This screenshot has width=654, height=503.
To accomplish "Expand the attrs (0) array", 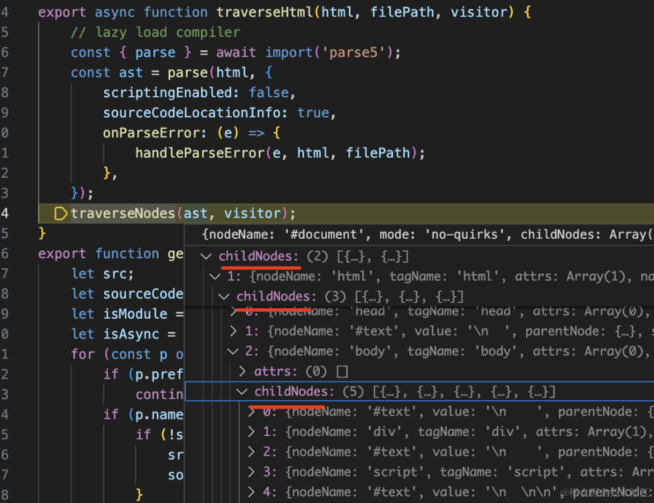I will pyautogui.click(x=242, y=371).
